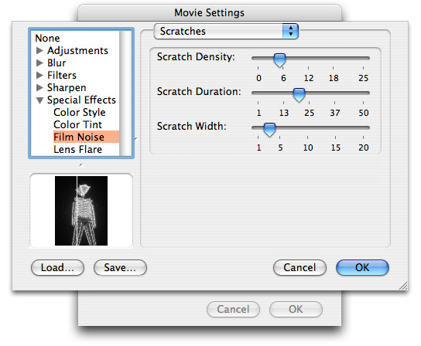Click the Scratch Density slider thumb
Viewport: 421px width, 346px height.
(279, 60)
